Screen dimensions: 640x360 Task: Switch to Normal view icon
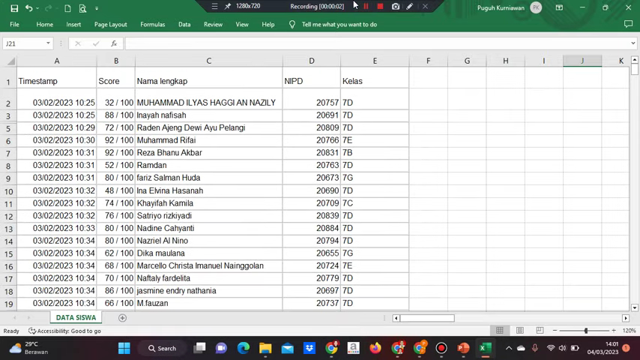click(500, 330)
